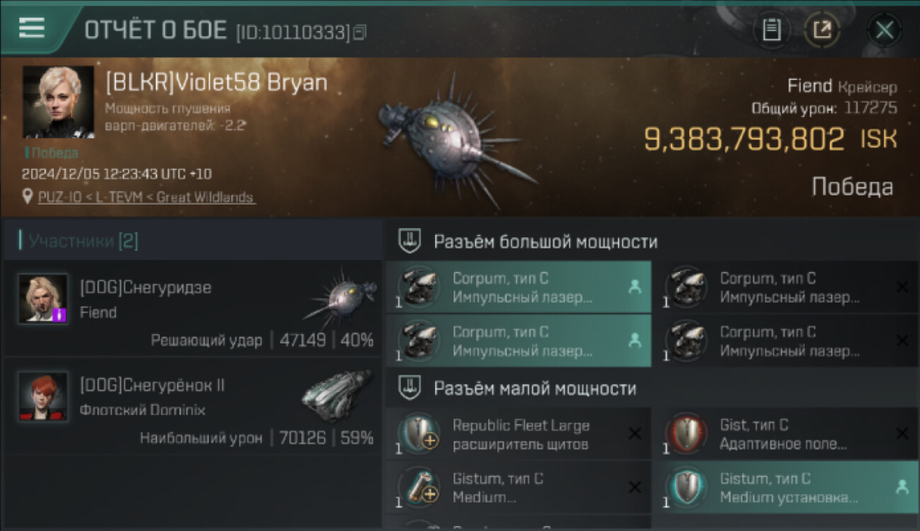Collapse the Разъём малой мощности section
The width and height of the screenshot is (920, 531).
[410, 387]
